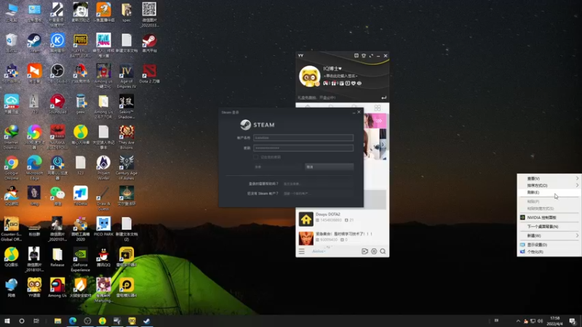Click create a new Steam account link

[296, 193]
